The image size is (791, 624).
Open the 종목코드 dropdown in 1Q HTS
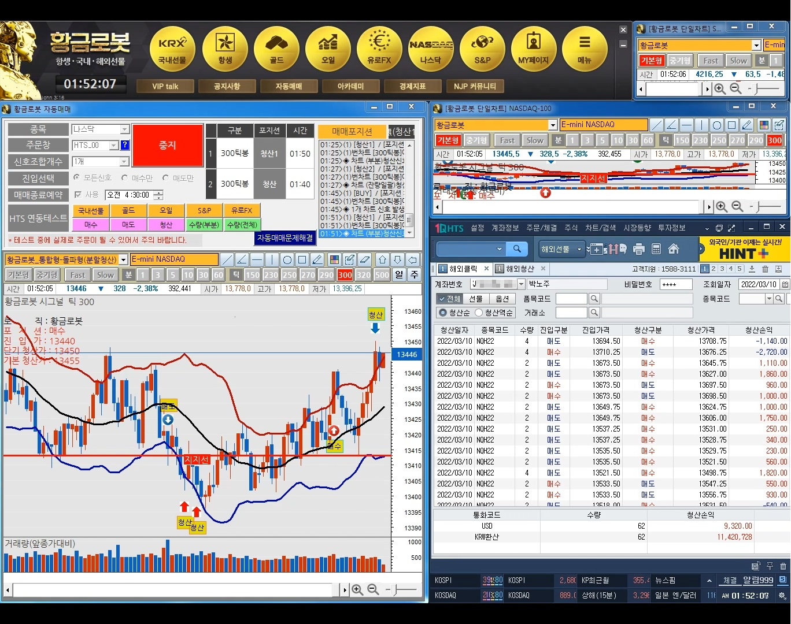point(769,299)
